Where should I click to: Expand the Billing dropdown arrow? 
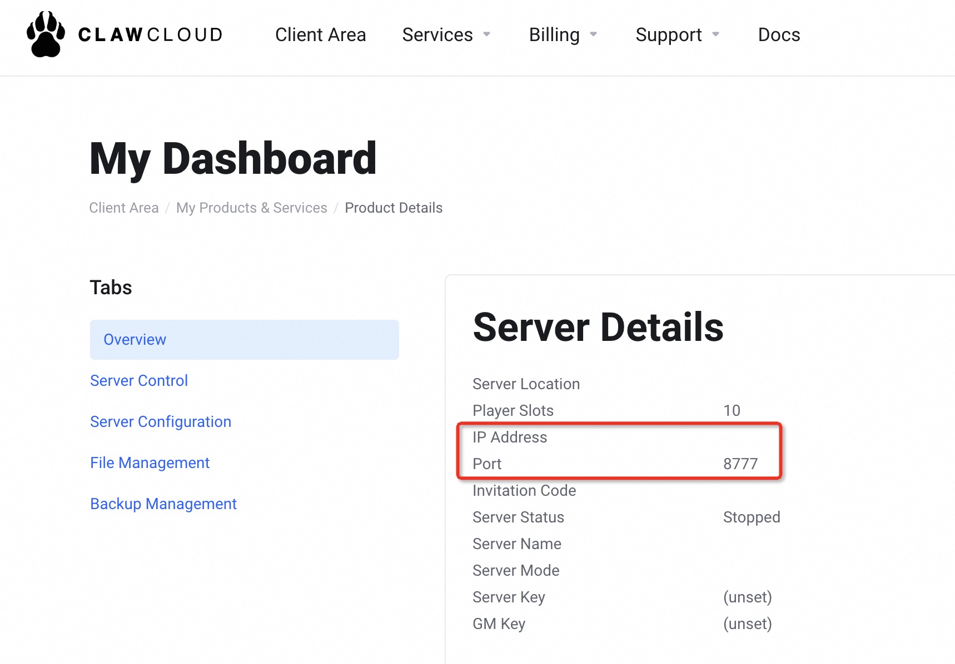click(594, 34)
